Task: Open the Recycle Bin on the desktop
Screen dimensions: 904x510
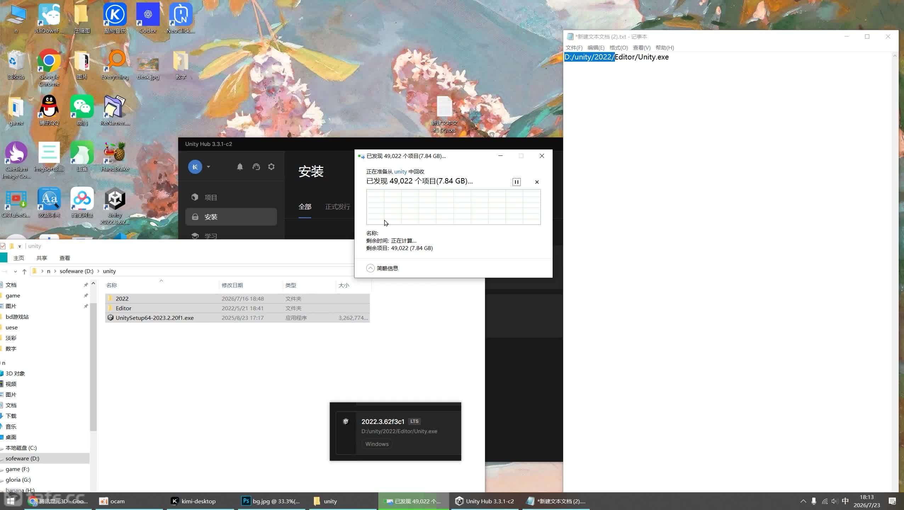Action: (x=16, y=64)
